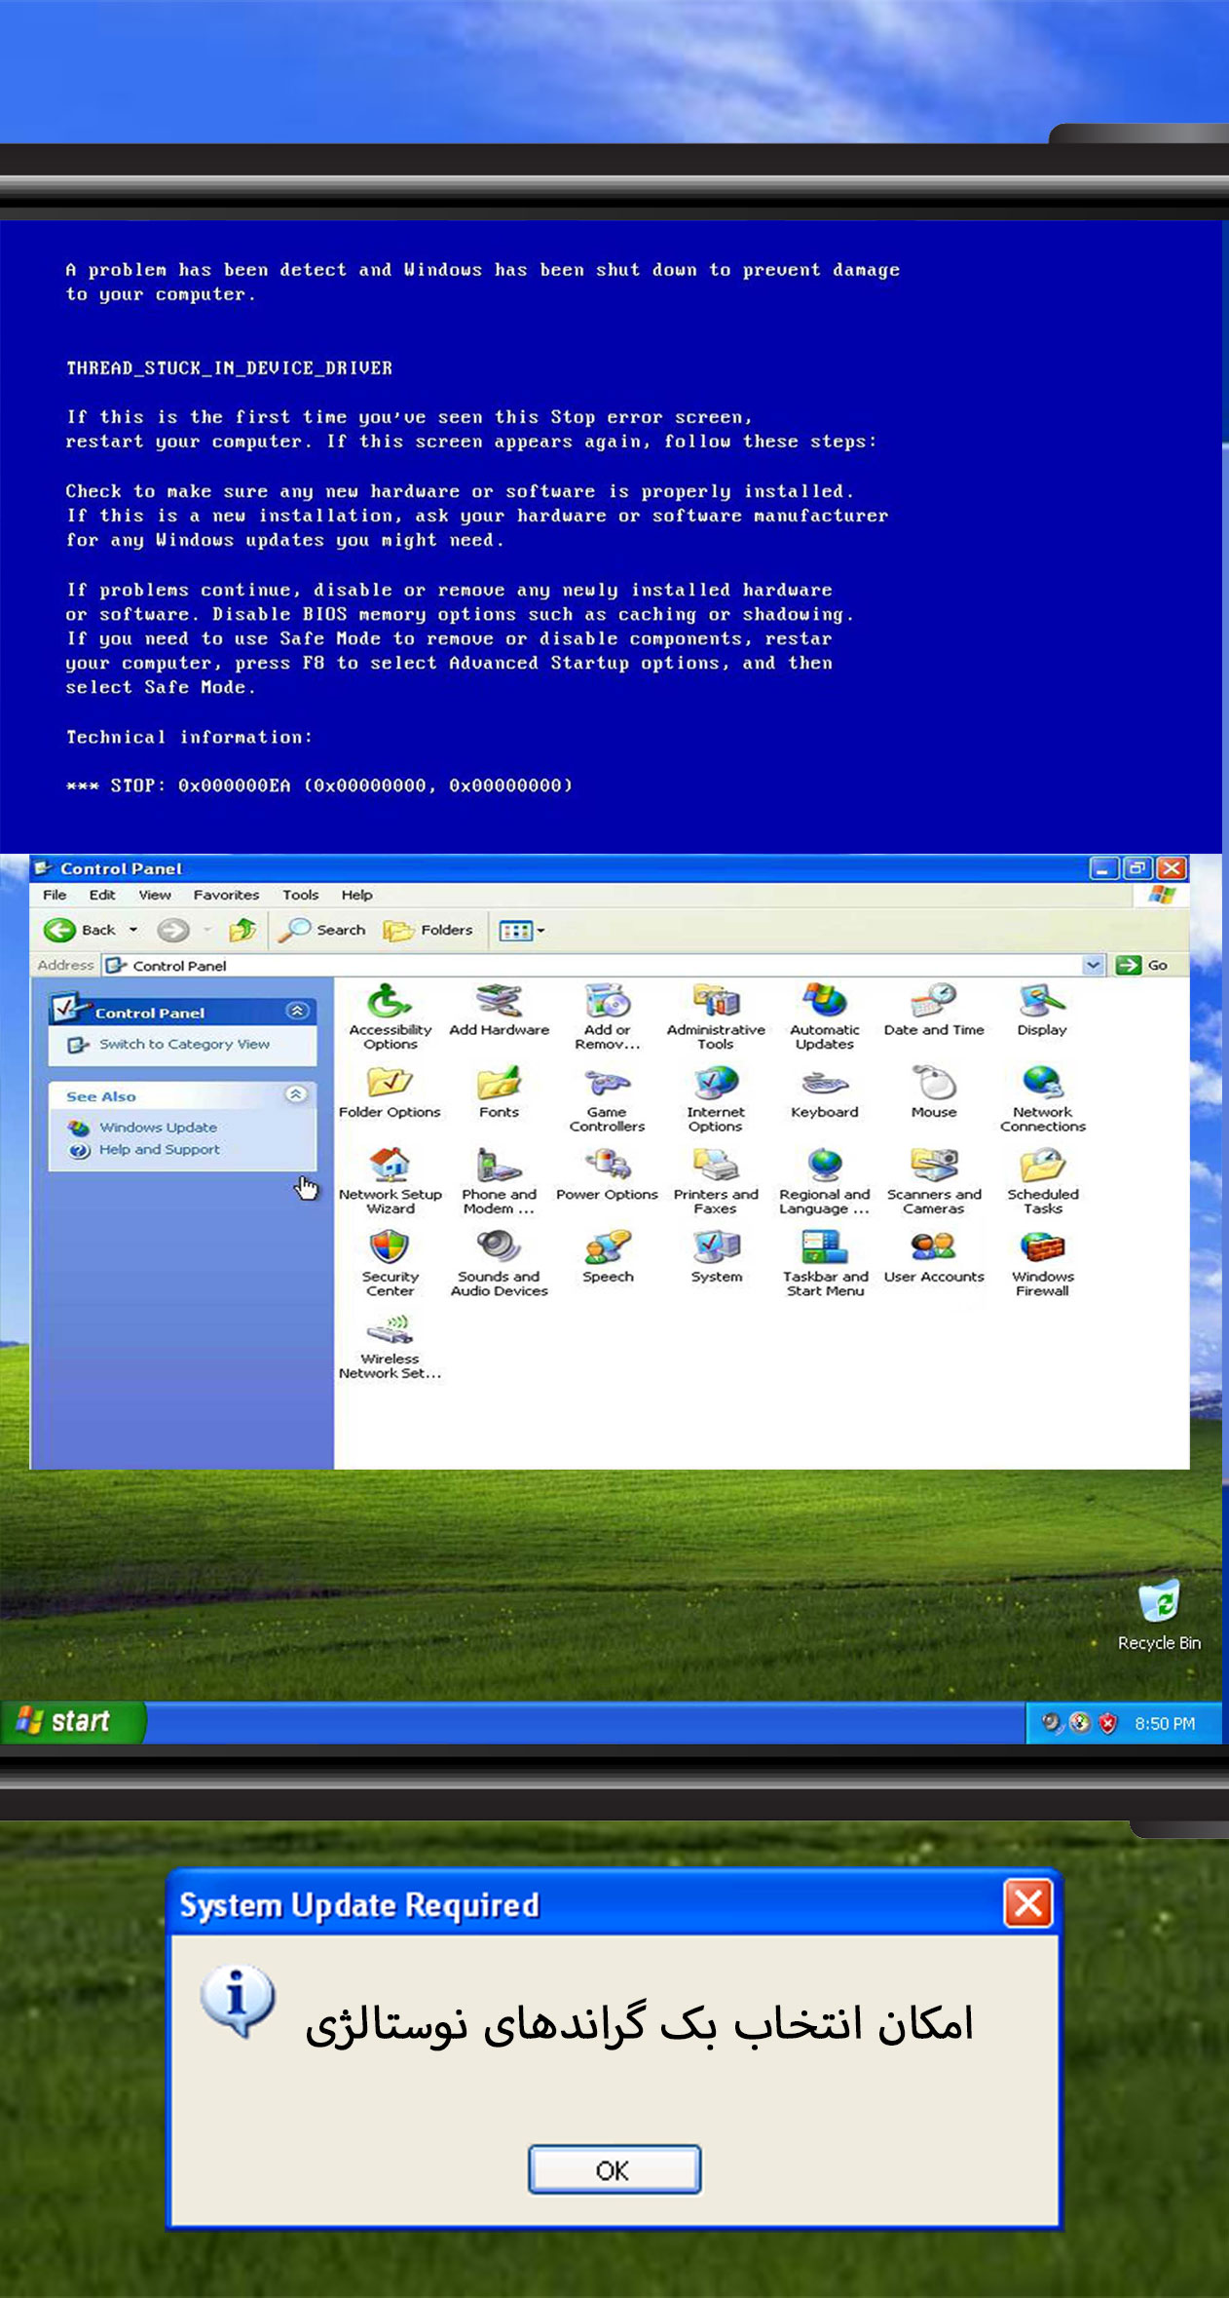Open Date and Time icon
This screenshot has width=1229, height=2298.
tap(934, 1010)
